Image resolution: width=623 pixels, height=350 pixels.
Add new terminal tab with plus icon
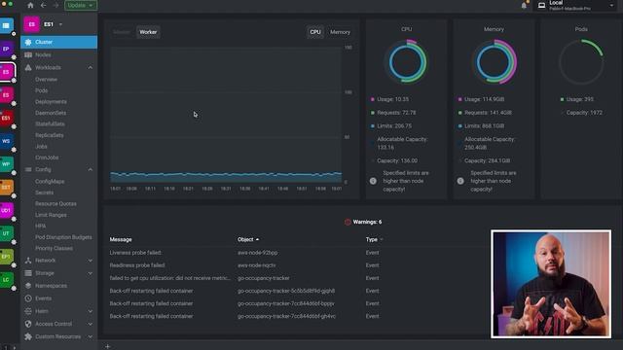click(107, 346)
